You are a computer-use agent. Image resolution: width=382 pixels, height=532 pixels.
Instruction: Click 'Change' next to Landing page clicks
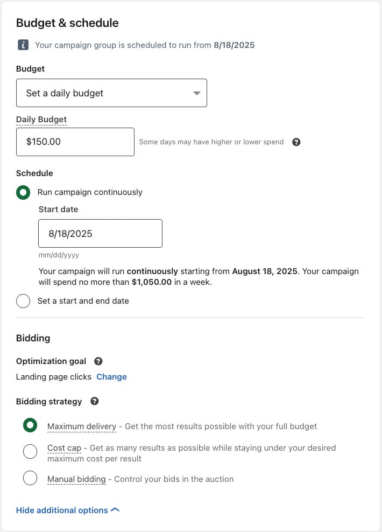tap(111, 377)
